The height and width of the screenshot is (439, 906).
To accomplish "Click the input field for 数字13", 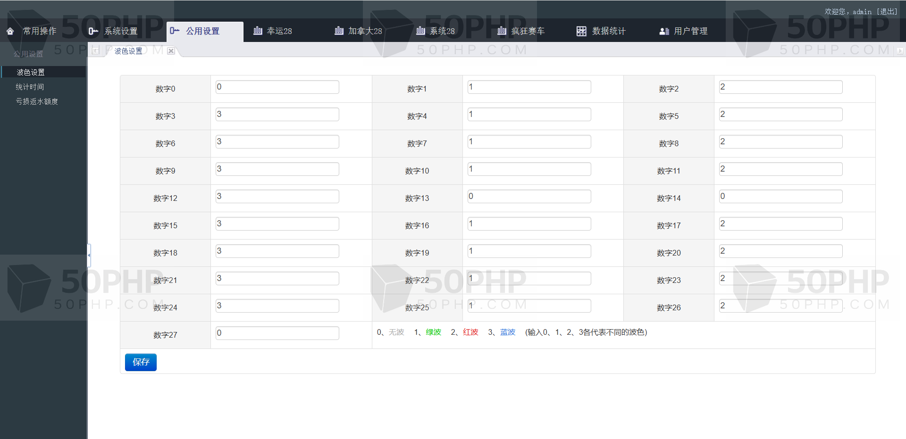I will click(x=528, y=197).
